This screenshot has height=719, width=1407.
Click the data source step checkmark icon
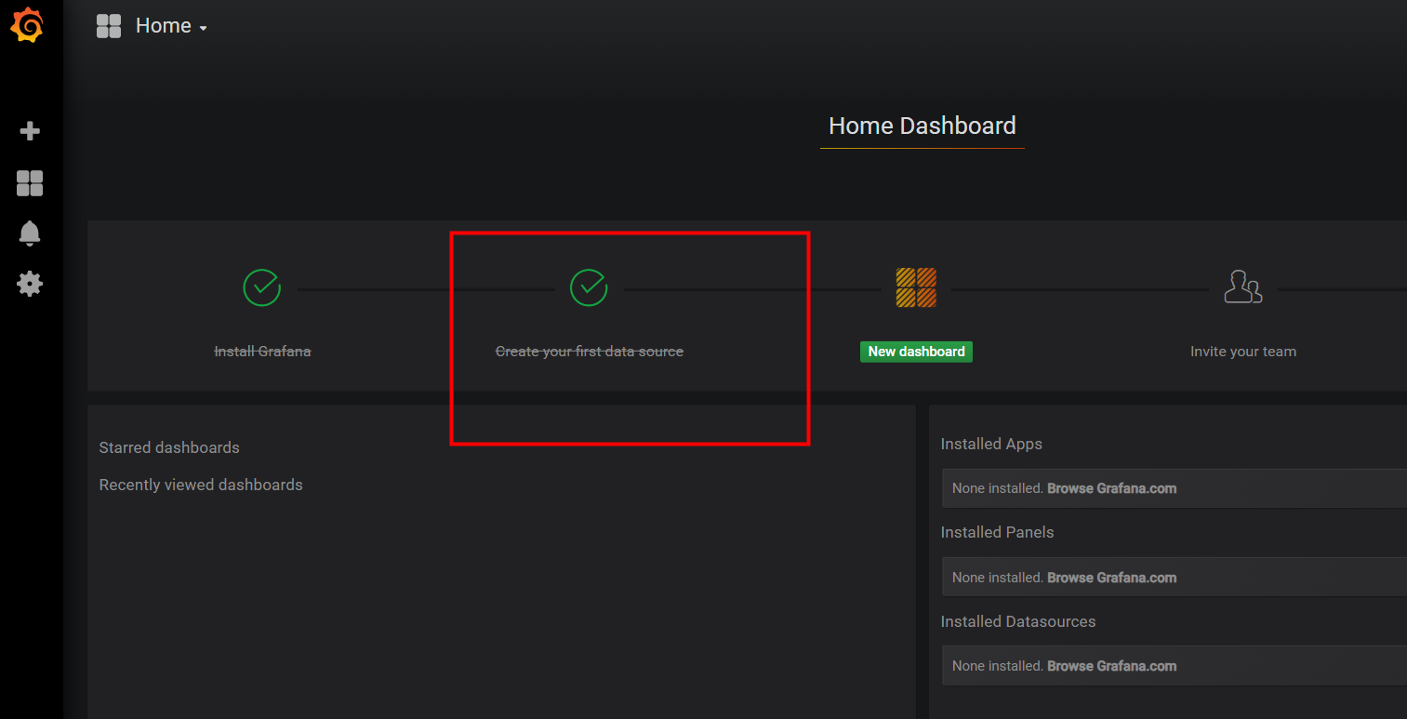pos(589,287)
